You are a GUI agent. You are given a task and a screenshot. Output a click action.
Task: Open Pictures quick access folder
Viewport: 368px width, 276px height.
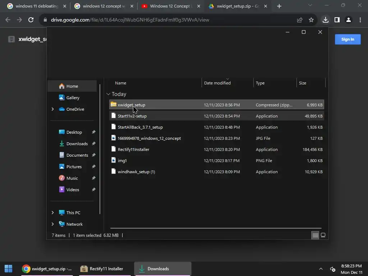click(x=74, y=167)
